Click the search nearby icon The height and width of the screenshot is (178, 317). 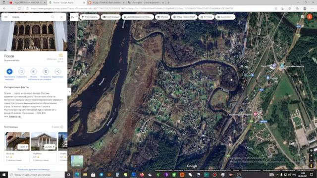(x=34, y=71)
